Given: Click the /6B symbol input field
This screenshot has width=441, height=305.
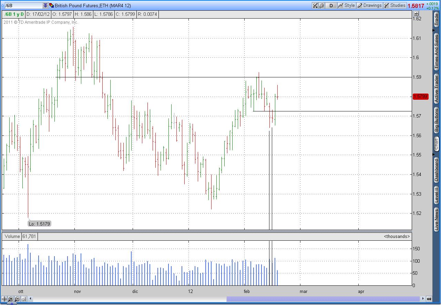Looking at the screenshot, I should [23, 6].
